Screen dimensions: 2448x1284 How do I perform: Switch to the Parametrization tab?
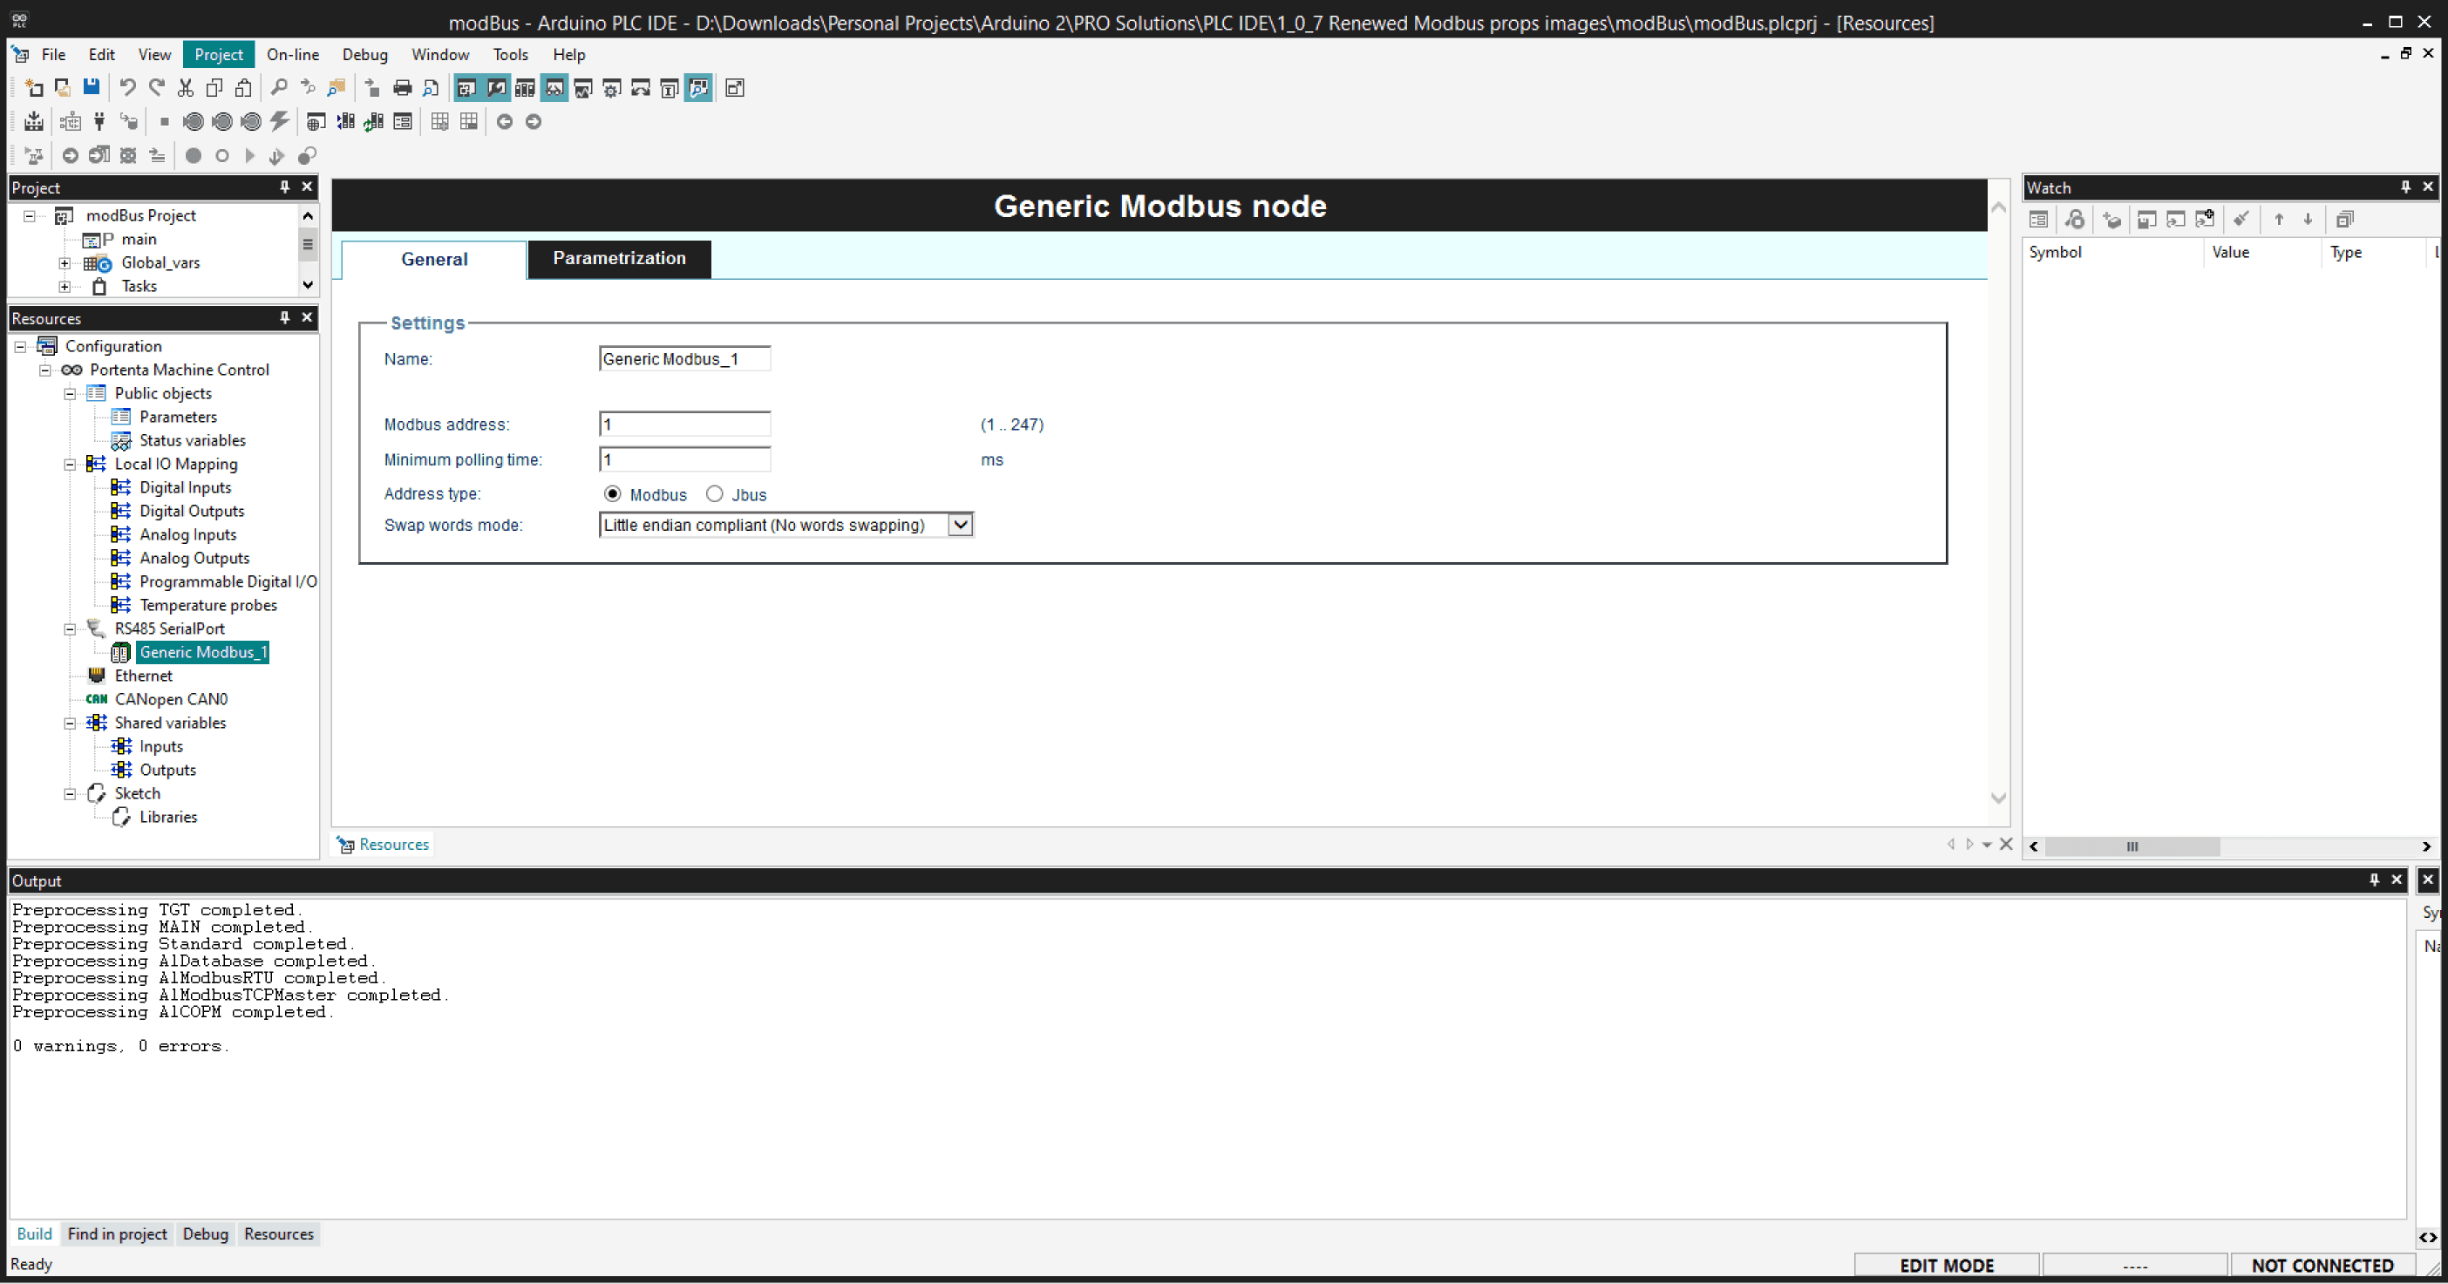tap(619, 259)
